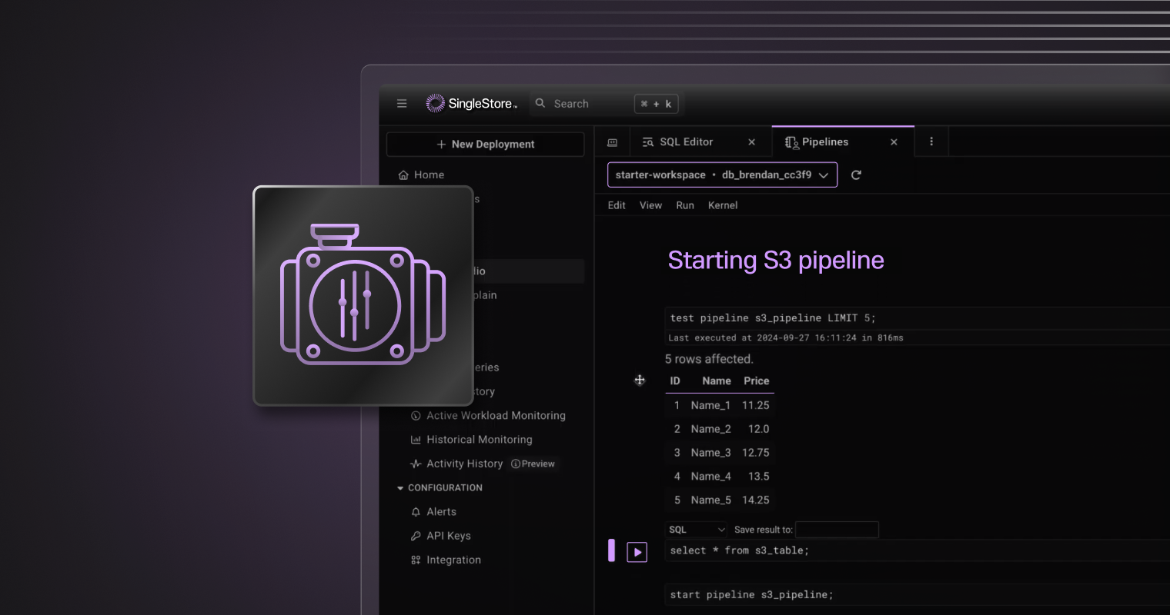This screenshot has height=615, width=1170.
Task: Expand the starter-workspace database selector dropdown
Action: click(x=824, y=175)
